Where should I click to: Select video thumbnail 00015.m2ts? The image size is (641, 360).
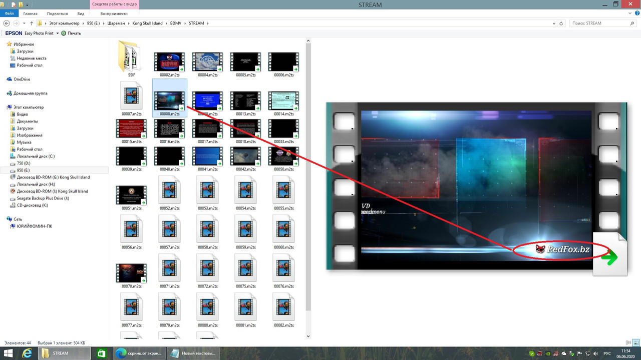tap(131, 129)
